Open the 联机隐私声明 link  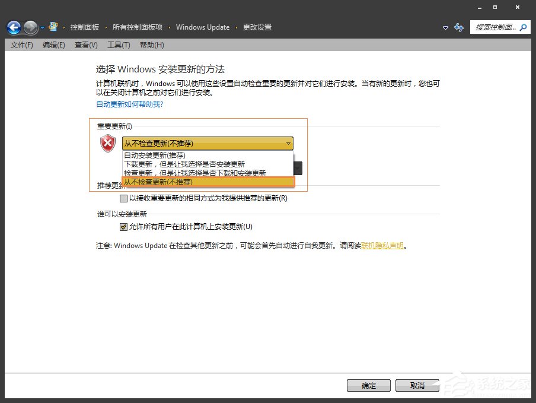(x=382, y=245)
